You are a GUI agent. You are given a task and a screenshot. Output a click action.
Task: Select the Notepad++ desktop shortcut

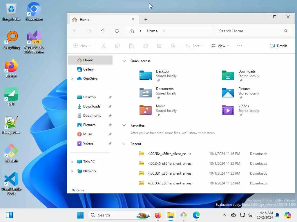pyautogui.click(x=11, y=125)
